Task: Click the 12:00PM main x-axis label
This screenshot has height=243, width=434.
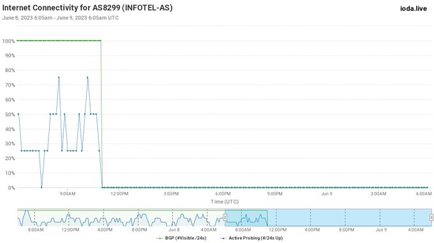Action: click(x=119, y=194)
